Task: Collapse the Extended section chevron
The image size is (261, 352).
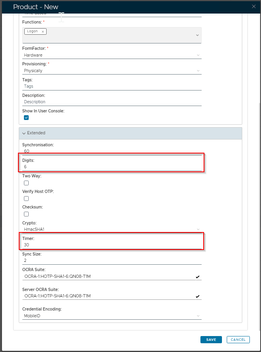Action: (24, 133)
